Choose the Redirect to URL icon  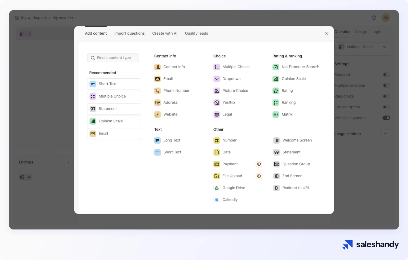pyautogui.click(x=276, y=188)
